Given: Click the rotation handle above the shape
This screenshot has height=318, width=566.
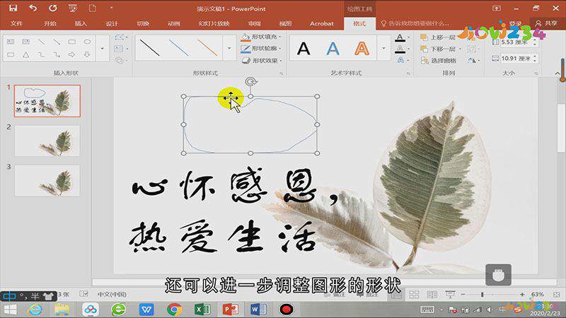Looking at the screenshot, I should pyautogui.click(x=250, y=81).
